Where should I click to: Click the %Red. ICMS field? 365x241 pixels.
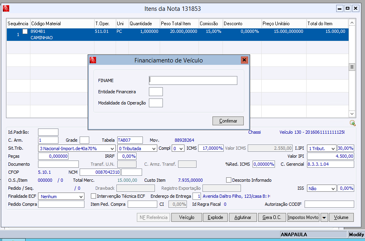coord(263,164)
